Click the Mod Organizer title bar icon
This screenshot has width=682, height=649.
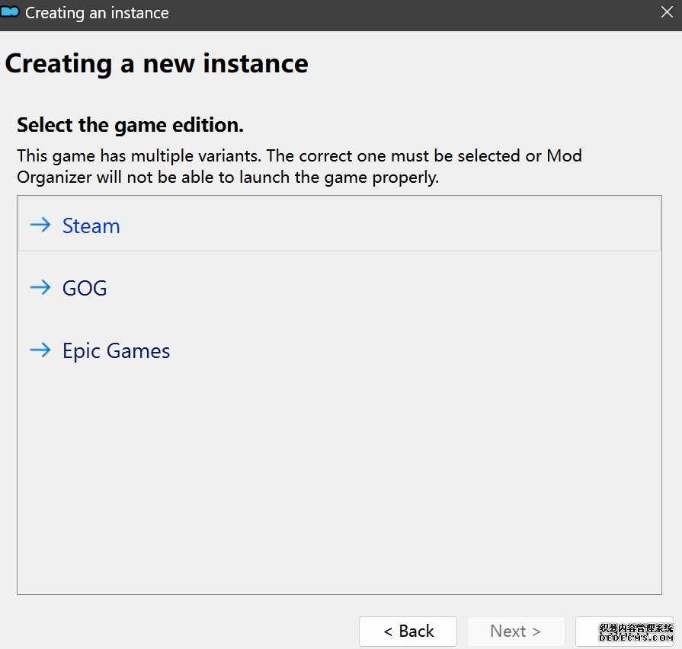click(10, 13)
